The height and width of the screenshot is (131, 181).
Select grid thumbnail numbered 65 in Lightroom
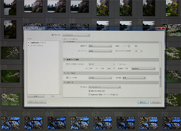coord(56,123)
